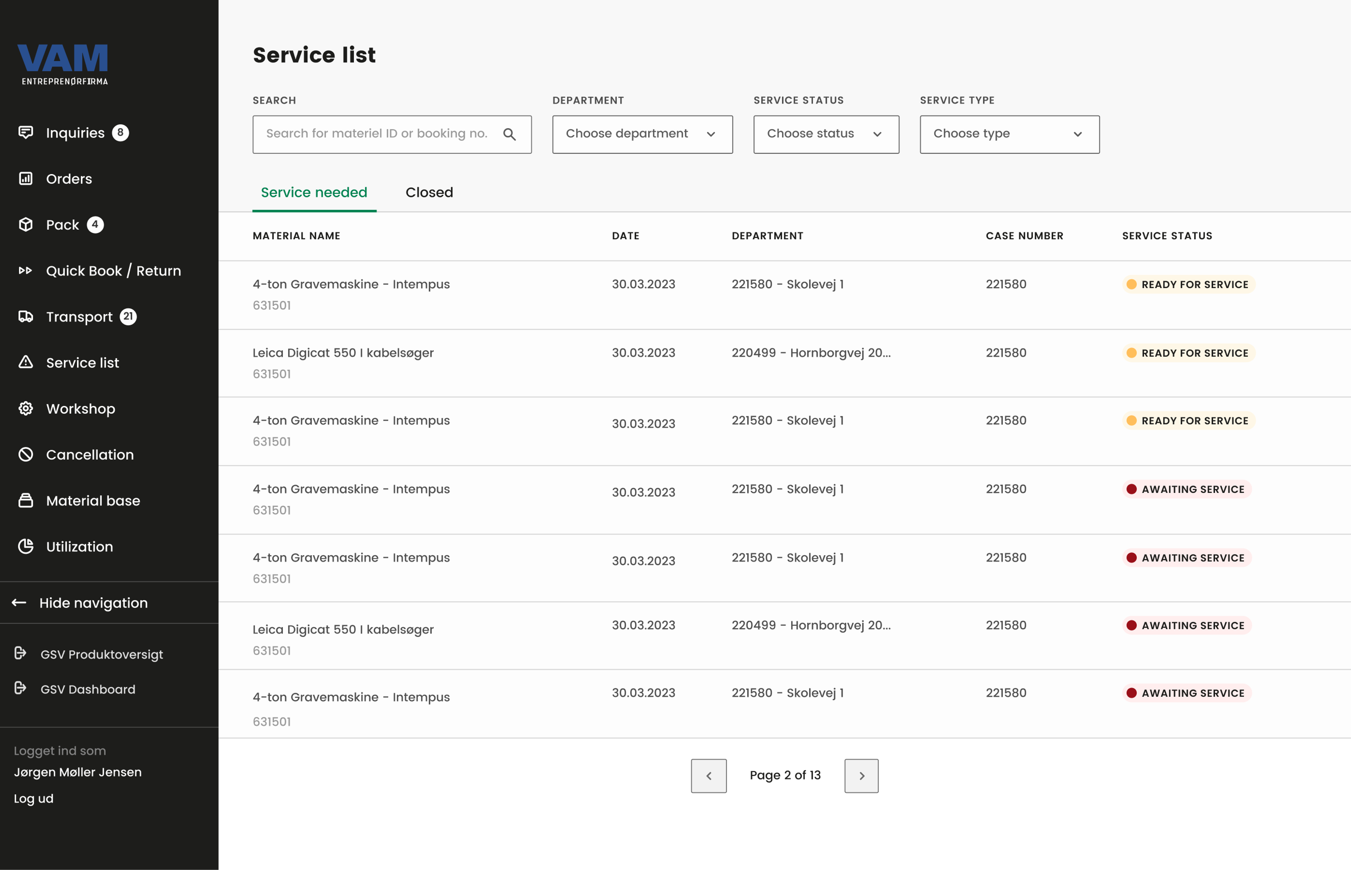This screenshot has width=1351, height=870.
Task: Click the Utilization pie chart icon
Action: pos(25,546)
